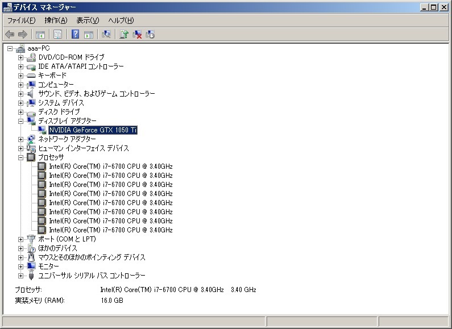Click Show/Hide console tree icon
Screen dimensions: 452x329
point(40,34)
